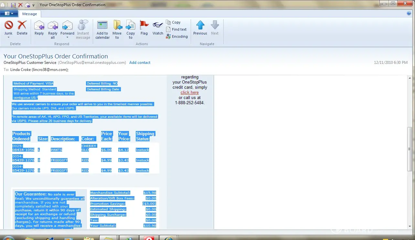
Task: Select the Message ribbon tab
Action: coord(29,14)
